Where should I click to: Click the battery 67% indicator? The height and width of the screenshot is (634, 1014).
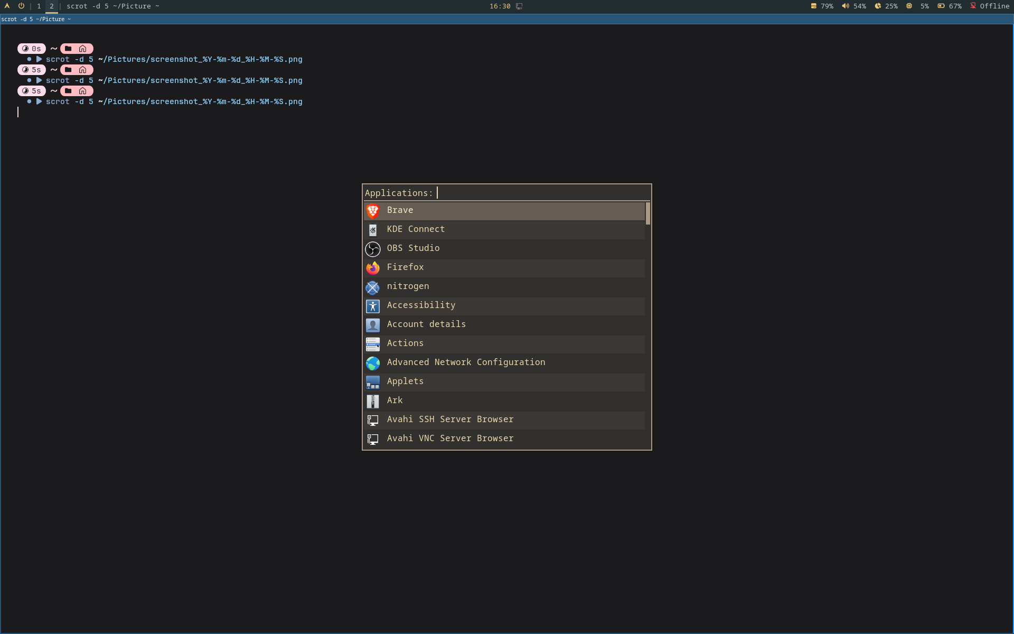[x=950, y=6]
